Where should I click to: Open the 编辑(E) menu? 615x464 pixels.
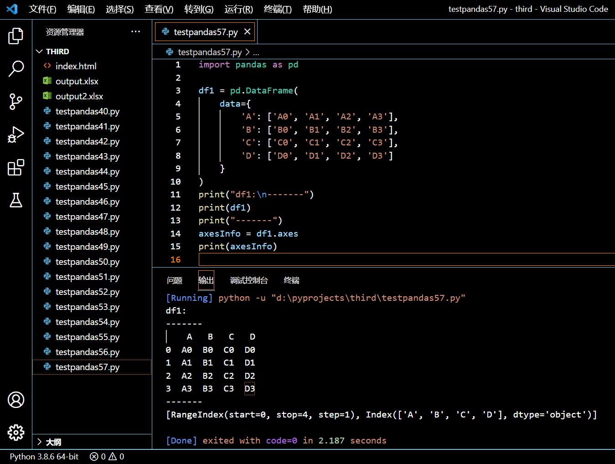click(81, 9)
